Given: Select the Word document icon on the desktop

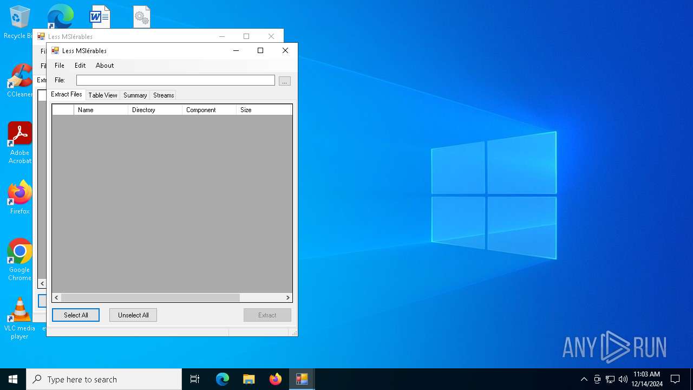Looking at the screenshot, I should (100, 17).
